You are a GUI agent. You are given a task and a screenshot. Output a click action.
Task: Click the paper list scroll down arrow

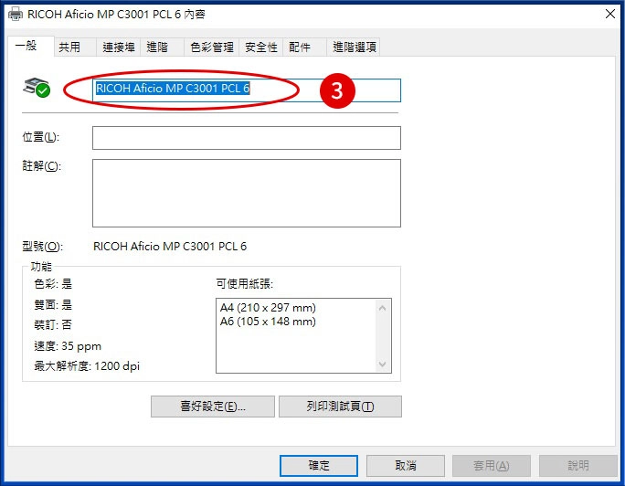[x=382, y=364]
